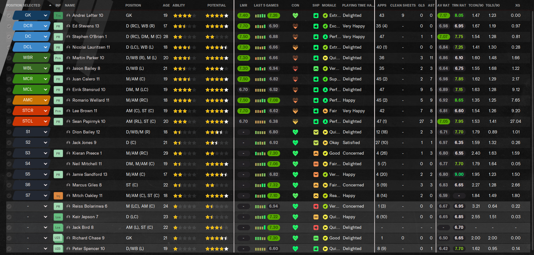Image resolution: width=534 pixels, height=255 pixels.
Task: Click the Inj injury badge for Mitch Oakley
Action: click(x=58, y=196)
